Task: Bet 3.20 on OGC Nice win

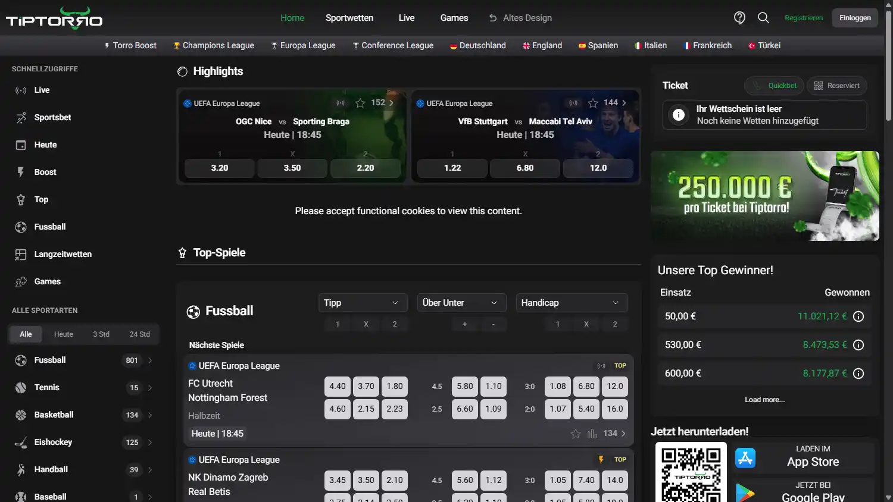Action: (x=220, y=168)
